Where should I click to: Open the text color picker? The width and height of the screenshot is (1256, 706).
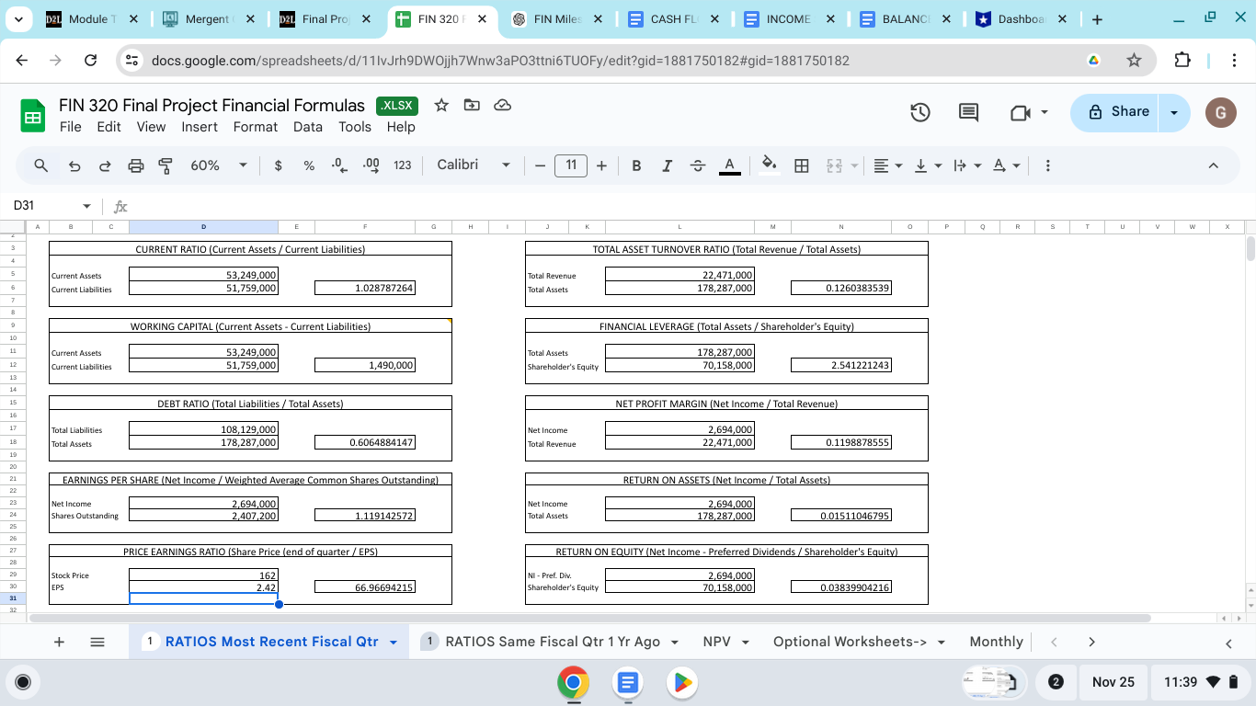pyautogui.click(x=729, y=165)
